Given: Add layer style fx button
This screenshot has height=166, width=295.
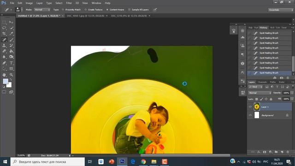Looking at the screenshot, I should point(259,152).
